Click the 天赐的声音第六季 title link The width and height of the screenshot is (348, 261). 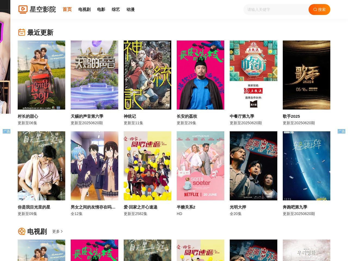[x=87, y=116]
